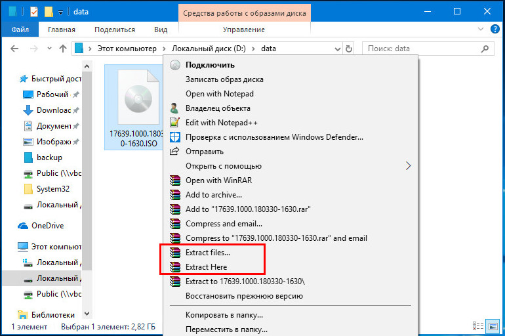Select the OneDrive cloud entry in sidebar
The height and width of the screenshot is (336, 505).
tap(41, 226)
